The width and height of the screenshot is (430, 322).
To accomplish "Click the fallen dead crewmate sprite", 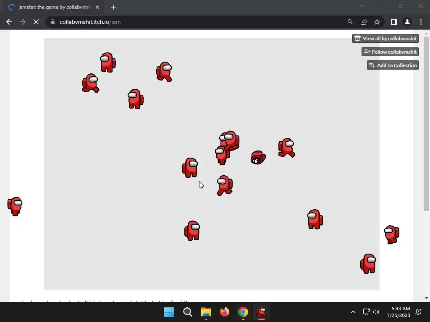I will tap(258, 158).
